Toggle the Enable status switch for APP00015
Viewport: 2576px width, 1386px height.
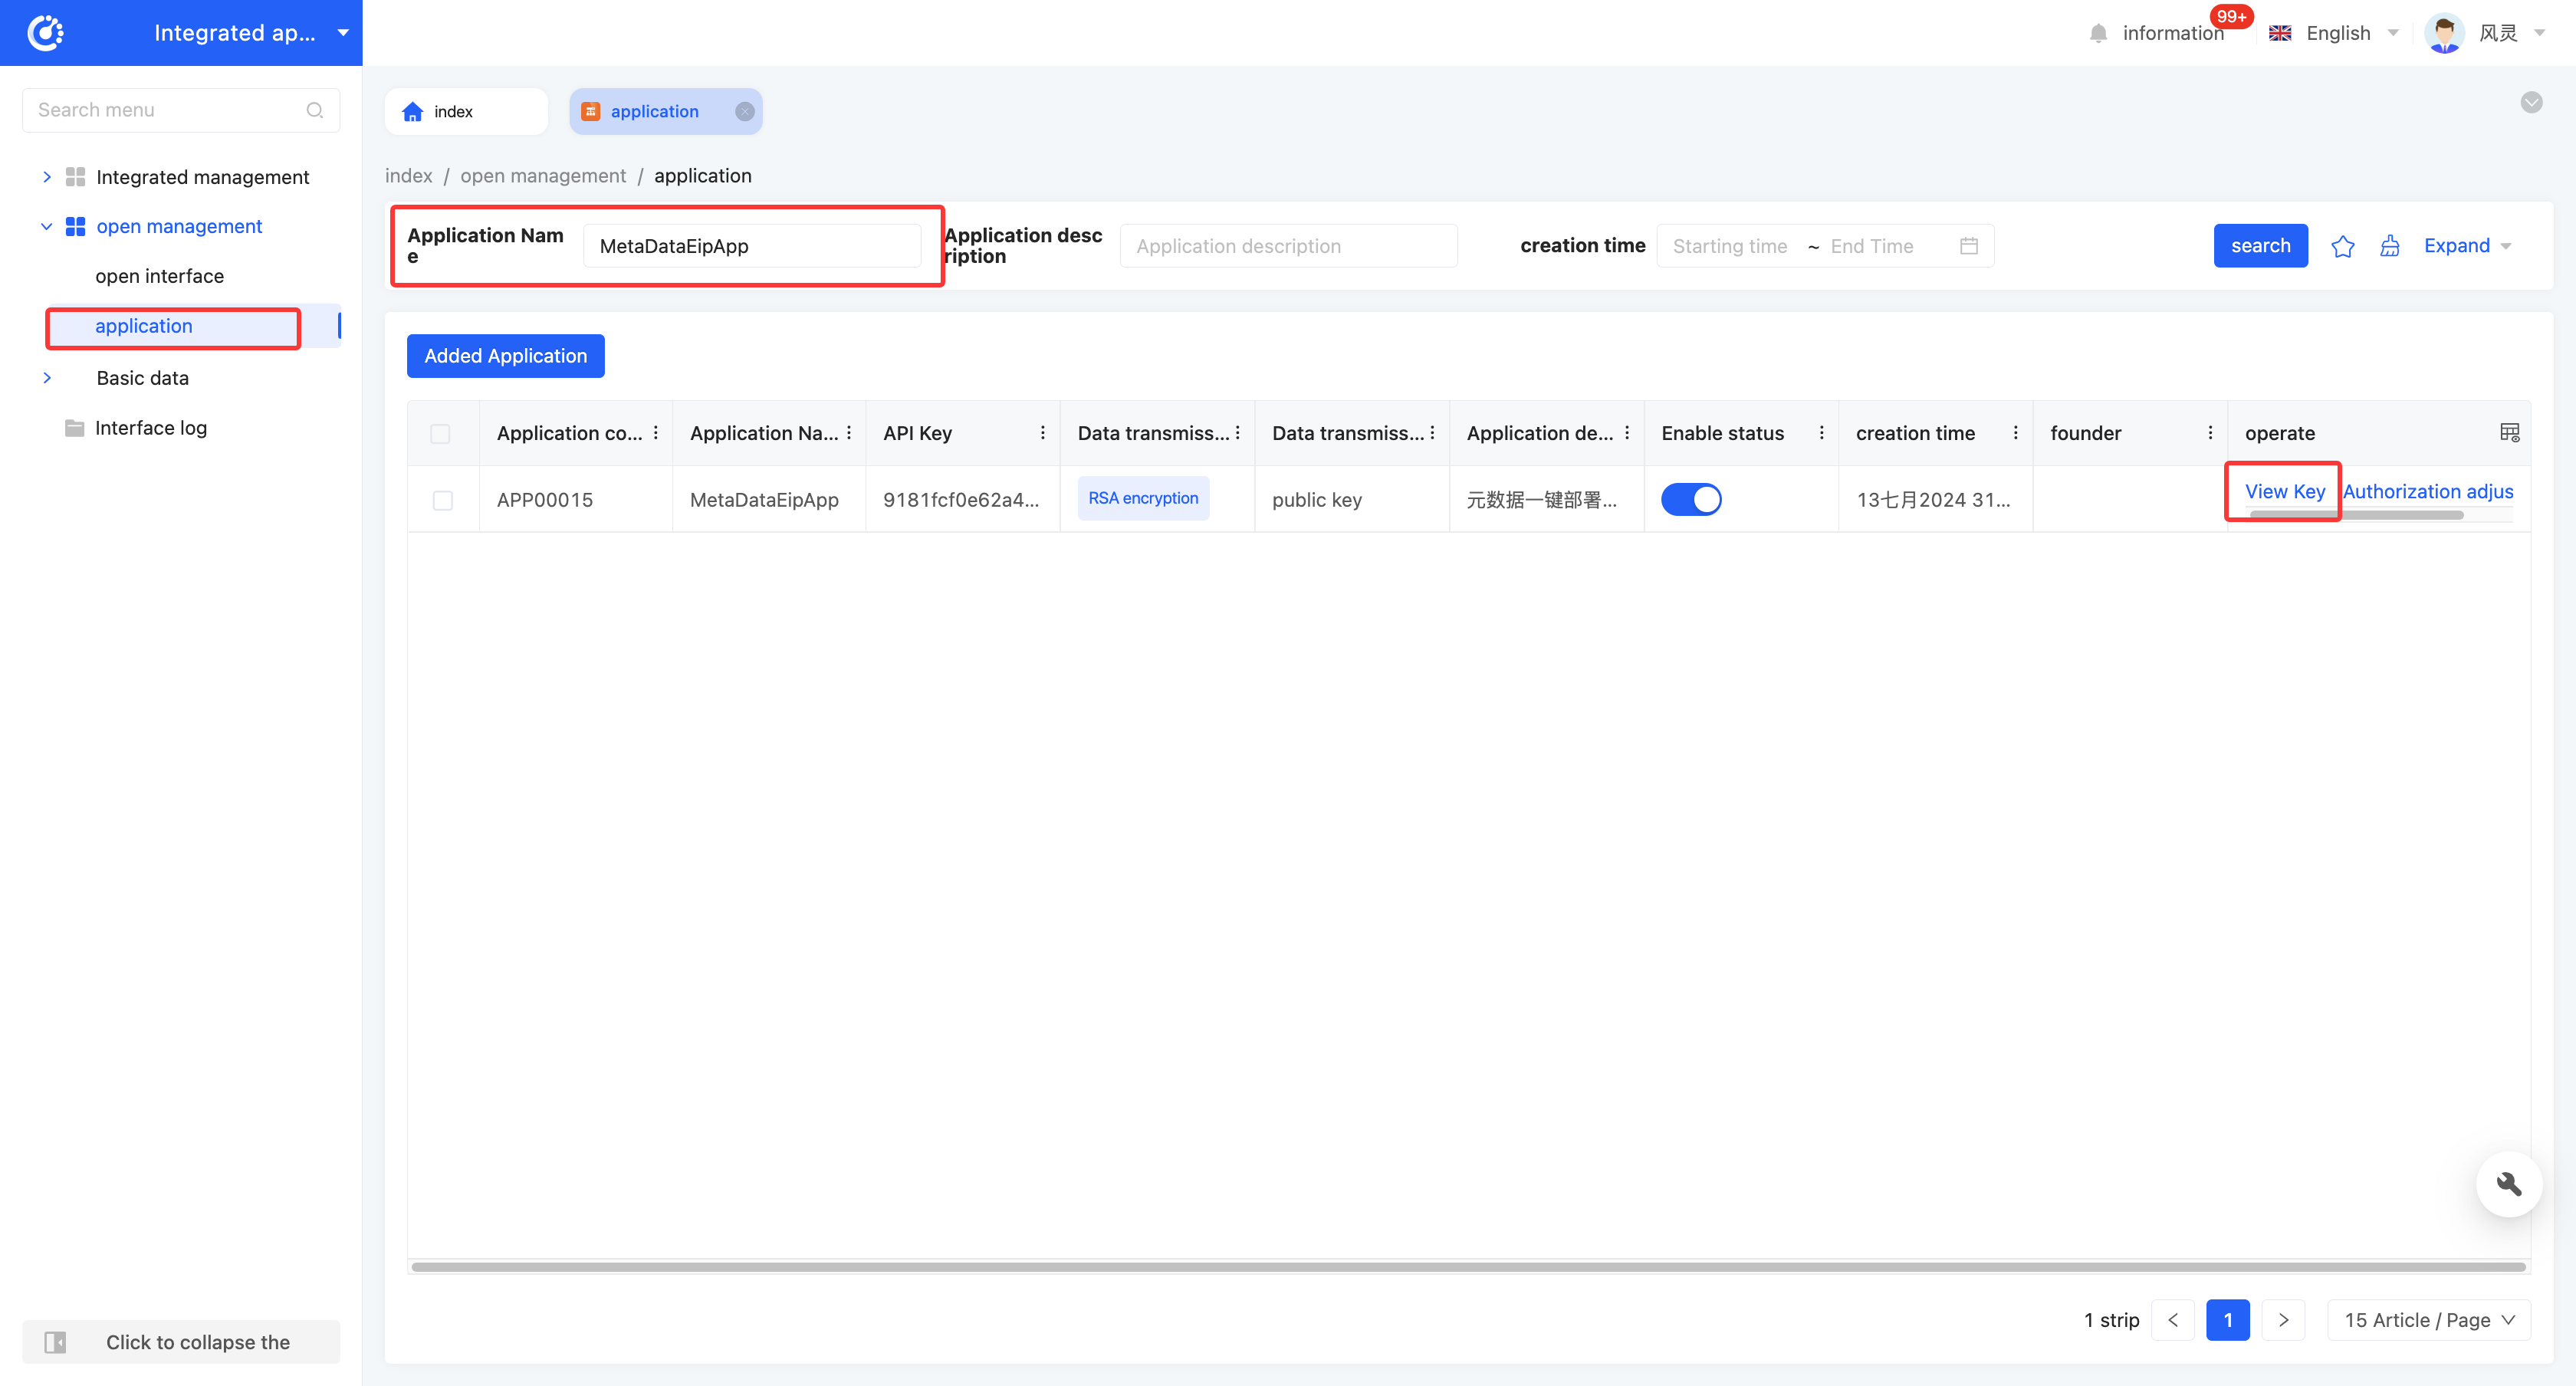(1690, 499)
